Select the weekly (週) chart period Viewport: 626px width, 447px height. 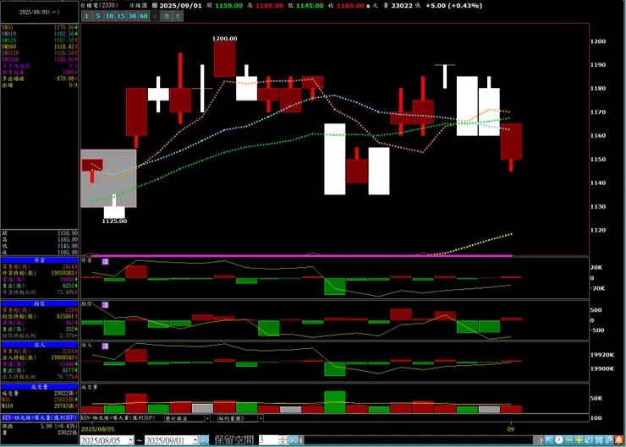(167, 16)
